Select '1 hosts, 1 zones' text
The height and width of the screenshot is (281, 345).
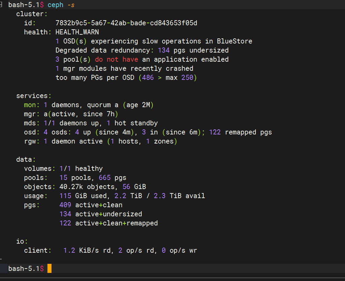tap(142, 142)
